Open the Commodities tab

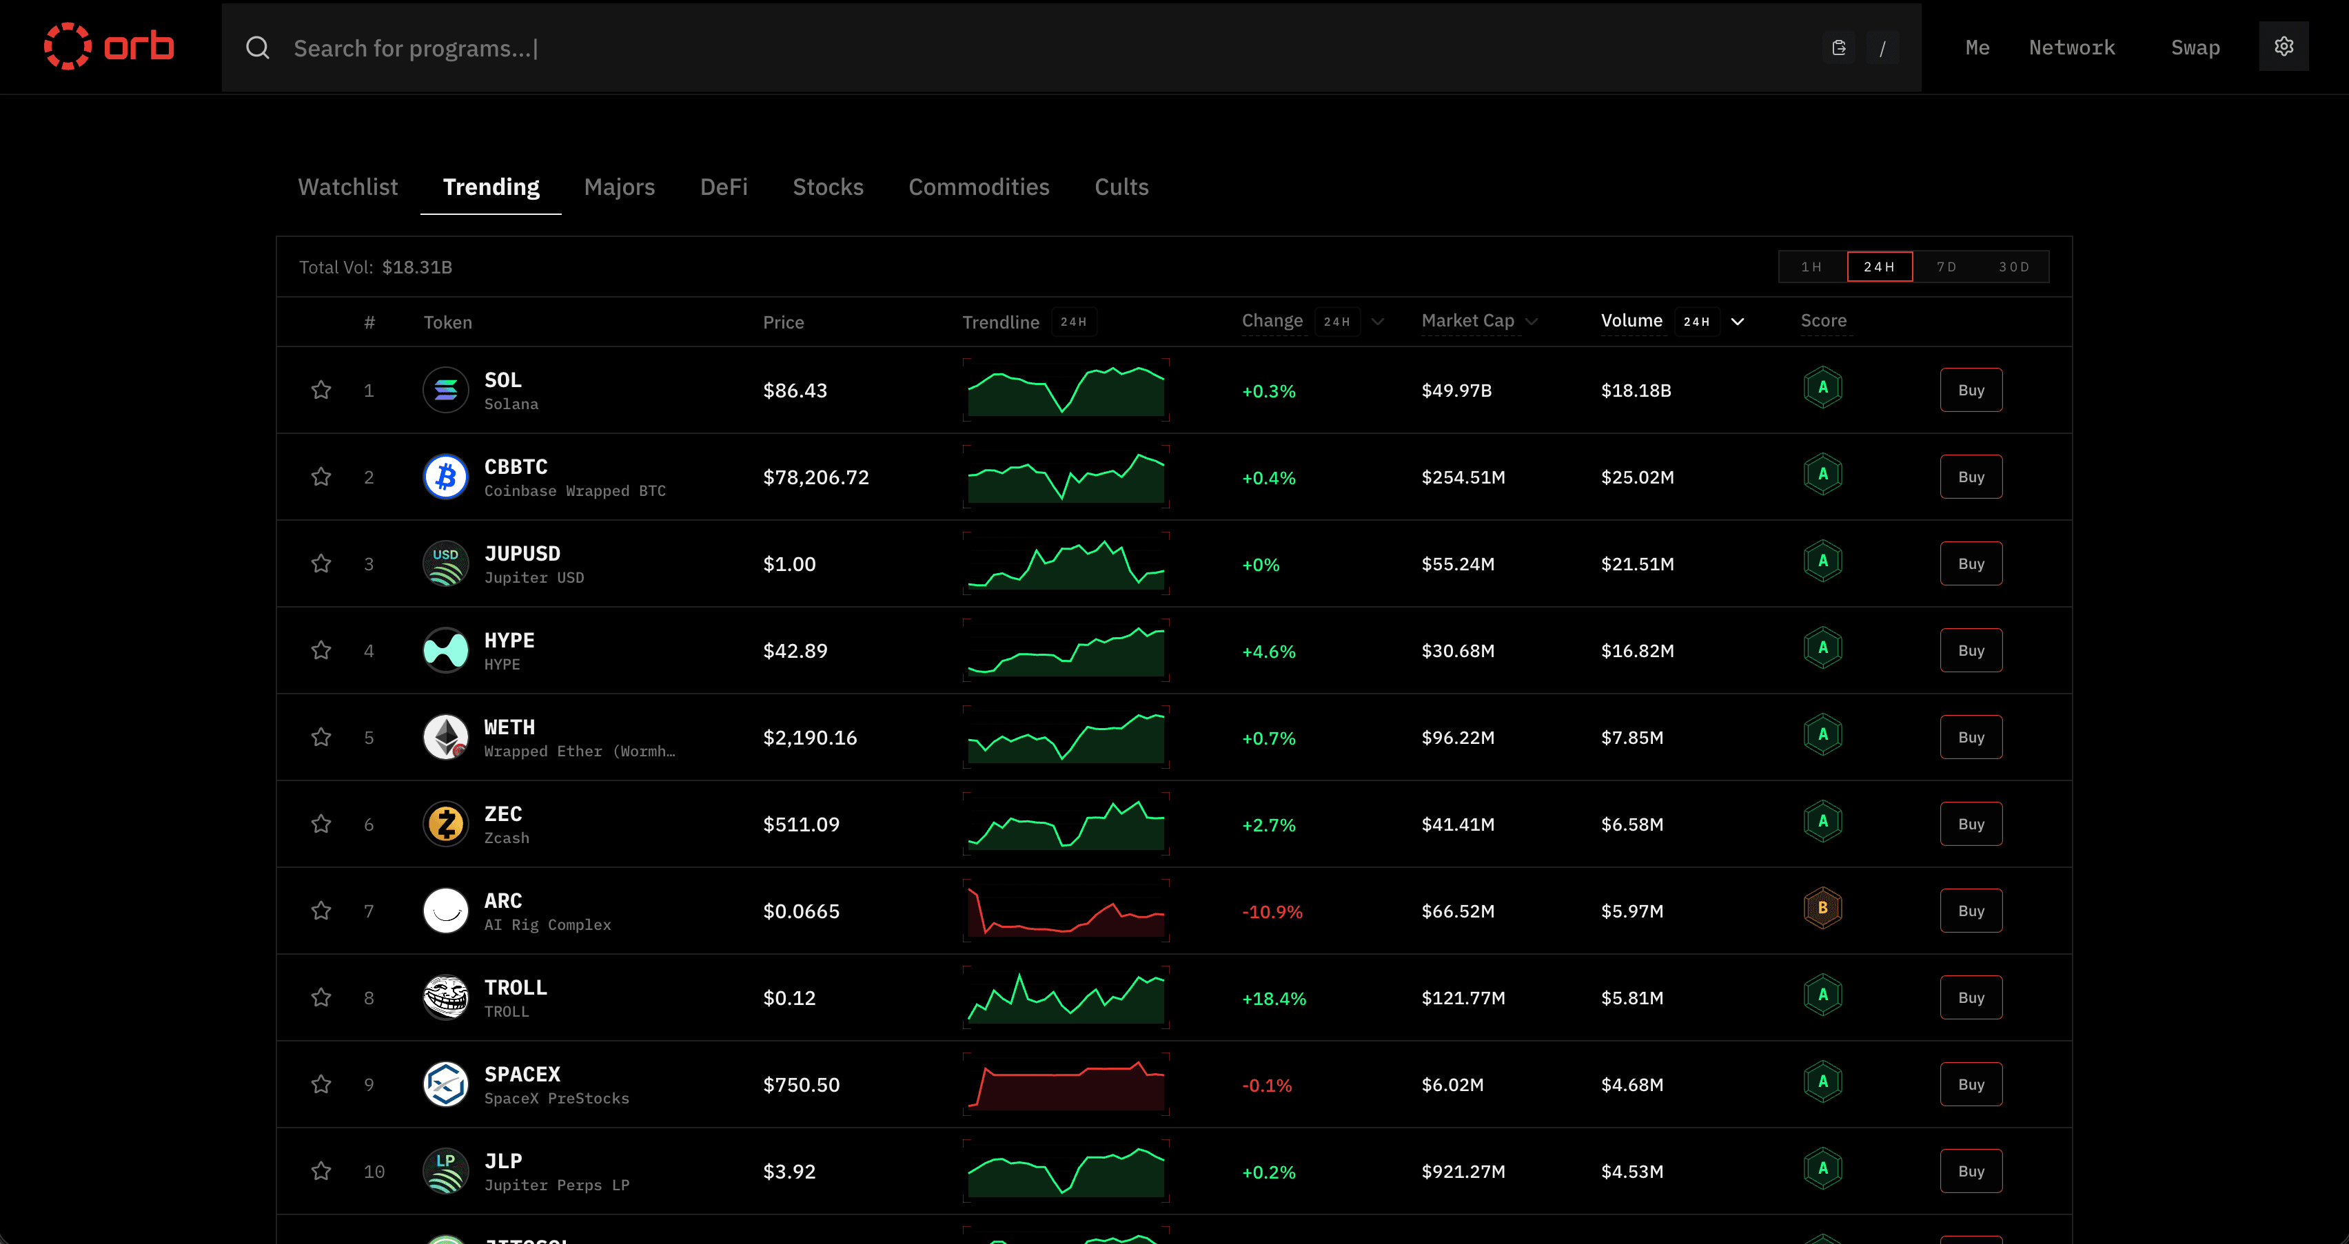pos(979,187)
